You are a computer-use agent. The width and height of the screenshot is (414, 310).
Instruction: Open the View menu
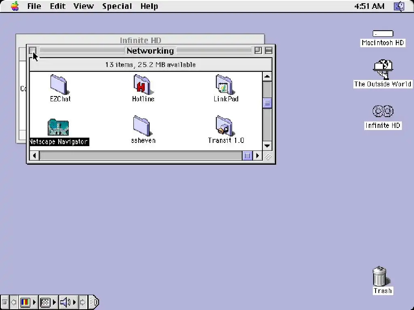pos(83,6)
